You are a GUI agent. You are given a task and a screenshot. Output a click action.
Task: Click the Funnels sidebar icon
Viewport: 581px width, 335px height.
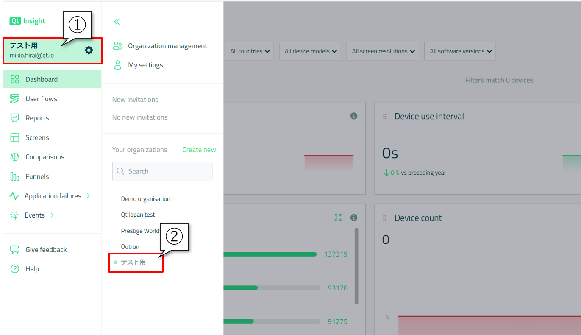click(x=15, y=176)
